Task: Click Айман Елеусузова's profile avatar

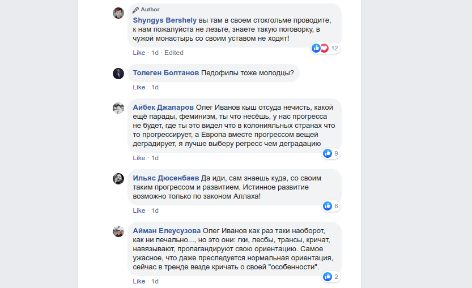Action: click(118, 231)
